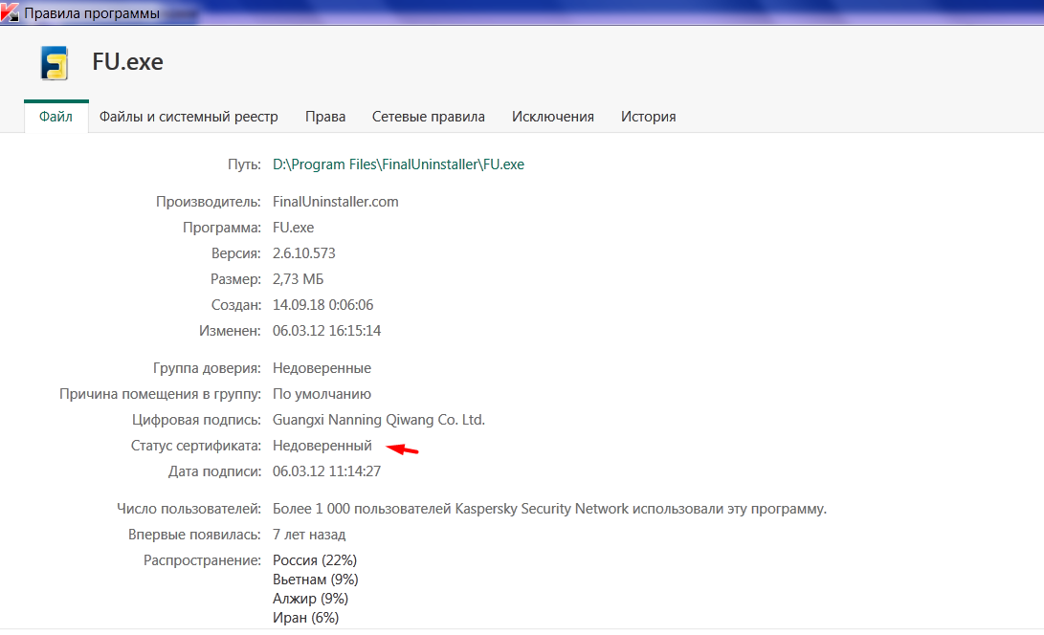Screen dimensions: 1044x635
Task: Select Guangxi Nanning Qiwang Co. Ltd. signature
Action: [x=379, y=420]
